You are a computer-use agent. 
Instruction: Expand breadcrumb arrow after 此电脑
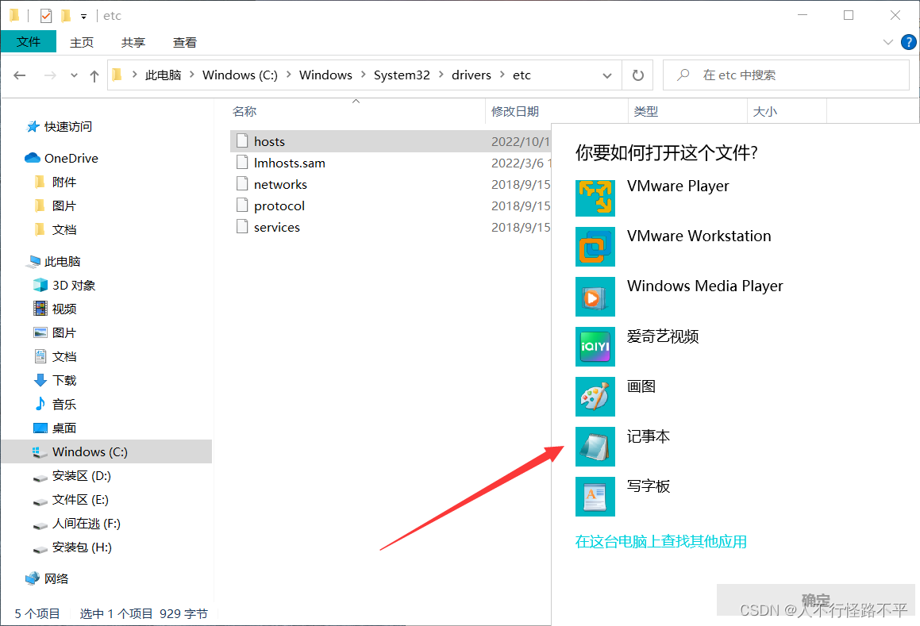click(x=192, y=75)
